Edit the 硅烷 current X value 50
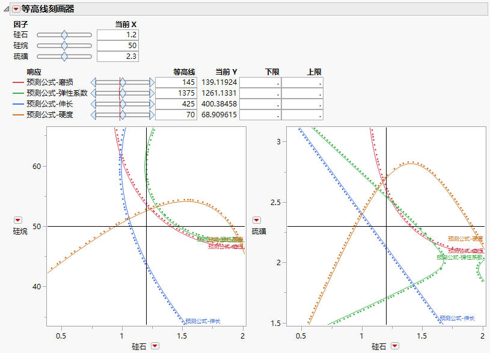This screenshot has width=490, height=353. pos(118,46)
